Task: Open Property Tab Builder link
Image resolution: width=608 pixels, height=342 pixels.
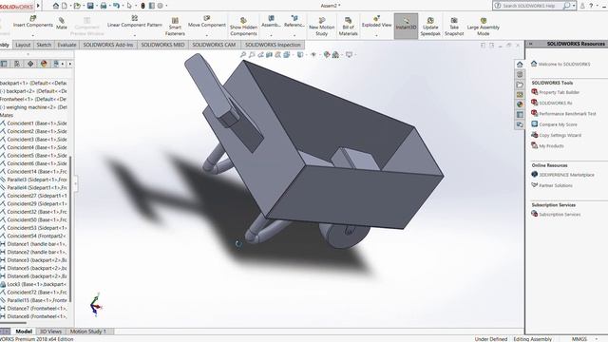Action: click(x=560, y=92)
